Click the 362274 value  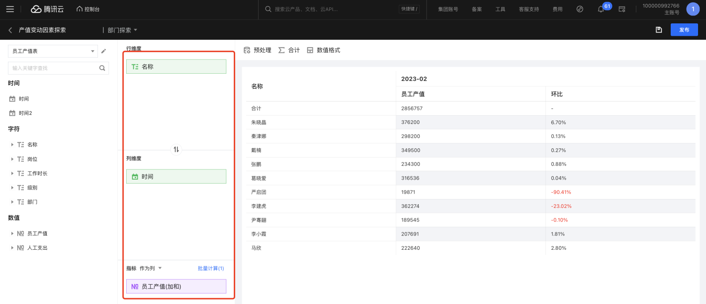410,206
